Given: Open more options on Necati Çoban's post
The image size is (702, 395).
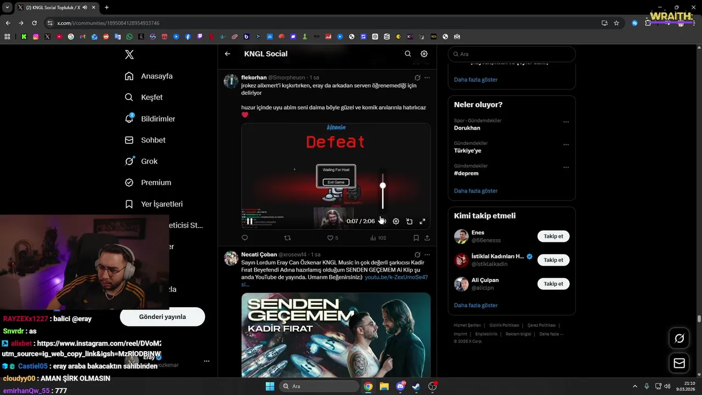Looking at the screenshot, I should (427, 255).
